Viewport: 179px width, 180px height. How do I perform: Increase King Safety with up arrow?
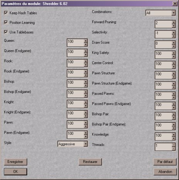tap(174, 53)
